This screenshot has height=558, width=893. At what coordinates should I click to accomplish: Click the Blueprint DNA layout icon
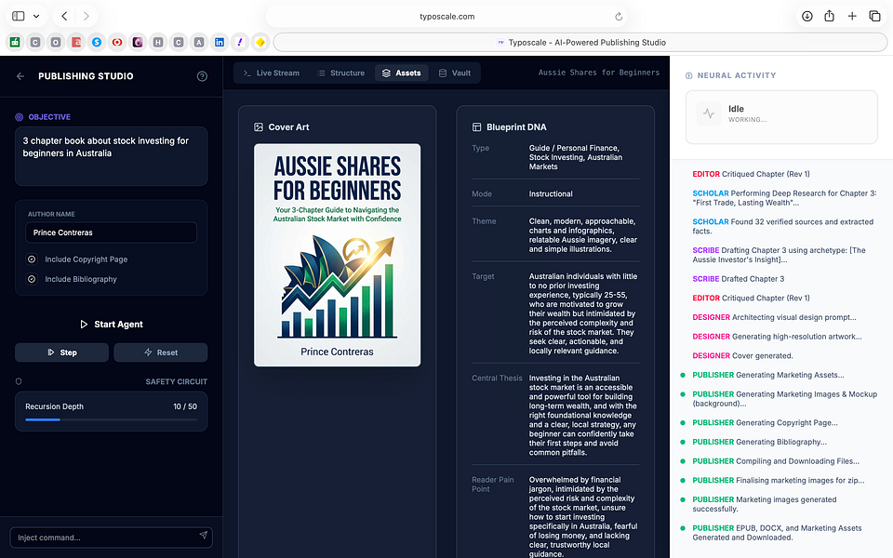click(476, 127)
